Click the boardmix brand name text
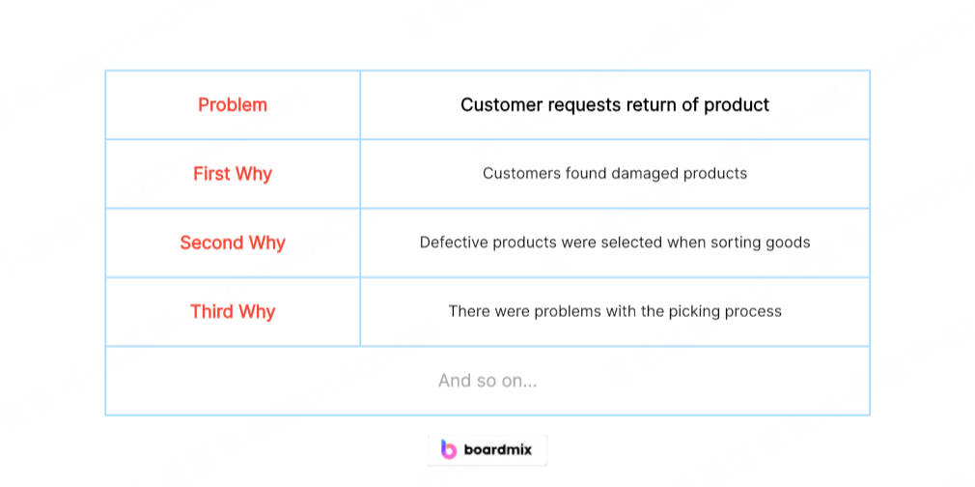Viewport: 975px width, 487px height. (x=498, y=449)
